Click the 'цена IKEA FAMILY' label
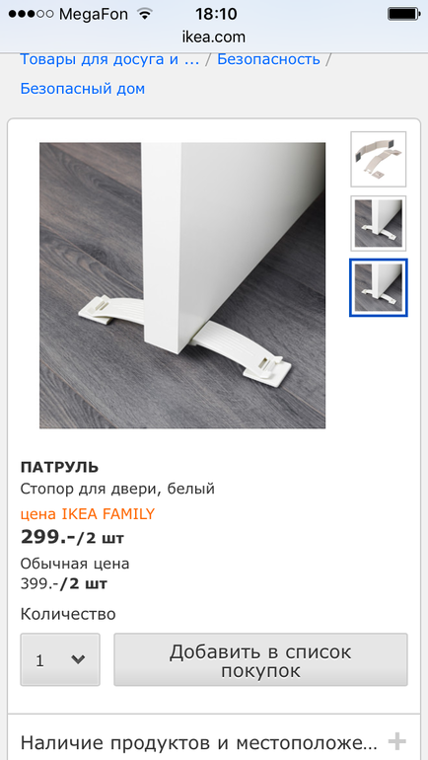The width and height of the screenshot is (428, 760). pyautogui.click(x=88, y=514)
